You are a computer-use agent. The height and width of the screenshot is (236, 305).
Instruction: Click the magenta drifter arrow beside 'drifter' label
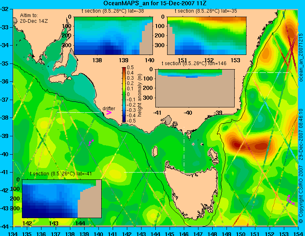point(109,112)
